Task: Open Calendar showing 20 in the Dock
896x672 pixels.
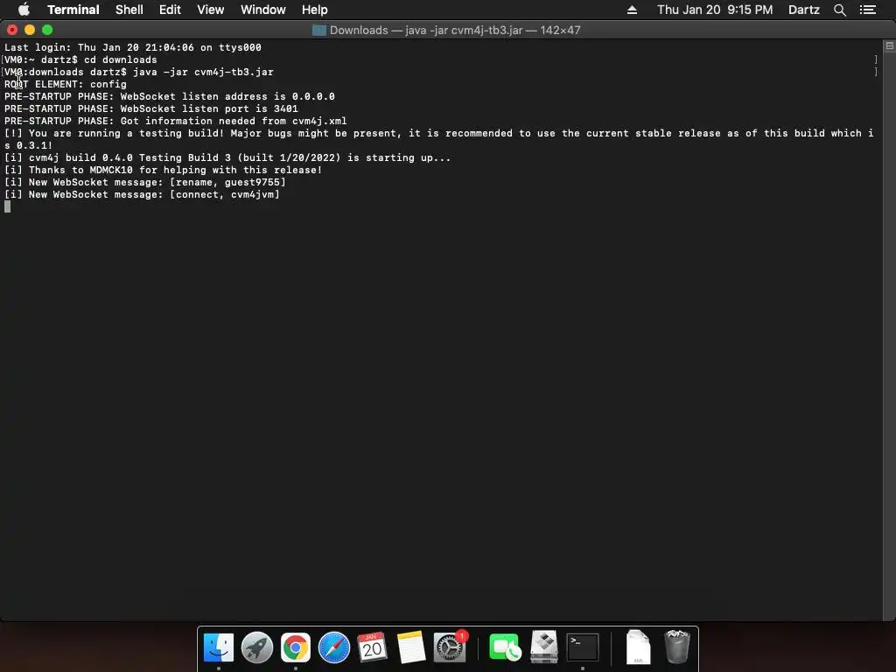Action: coord(372,647)
